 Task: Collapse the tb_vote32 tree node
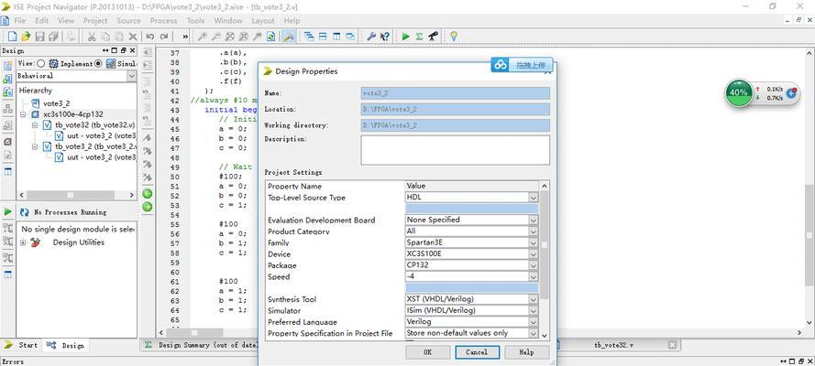[35, 125]
